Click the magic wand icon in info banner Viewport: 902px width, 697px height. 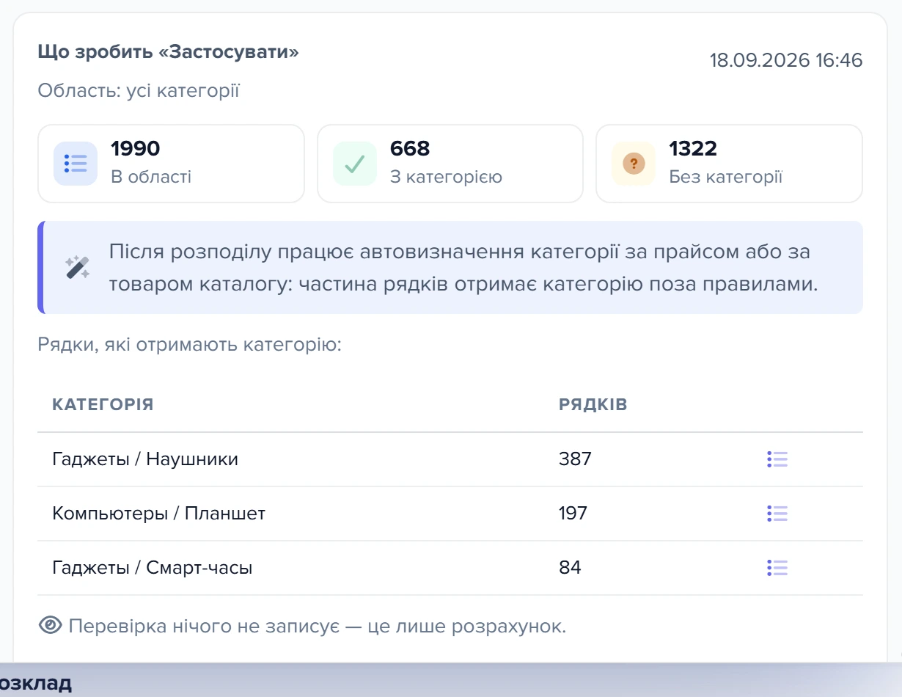(78, 267)
